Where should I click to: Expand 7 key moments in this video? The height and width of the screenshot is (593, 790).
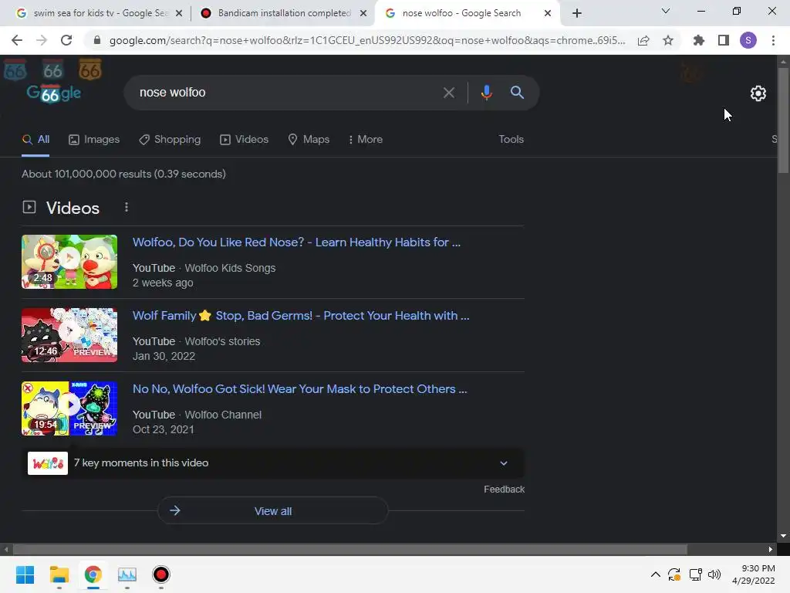click(273, 463)
